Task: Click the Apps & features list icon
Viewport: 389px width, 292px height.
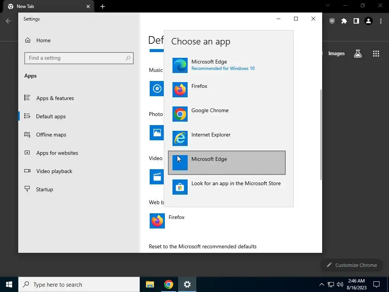Action: (x=27, y=98)
